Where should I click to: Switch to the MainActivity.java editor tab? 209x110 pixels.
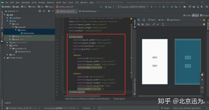point(89,11)
